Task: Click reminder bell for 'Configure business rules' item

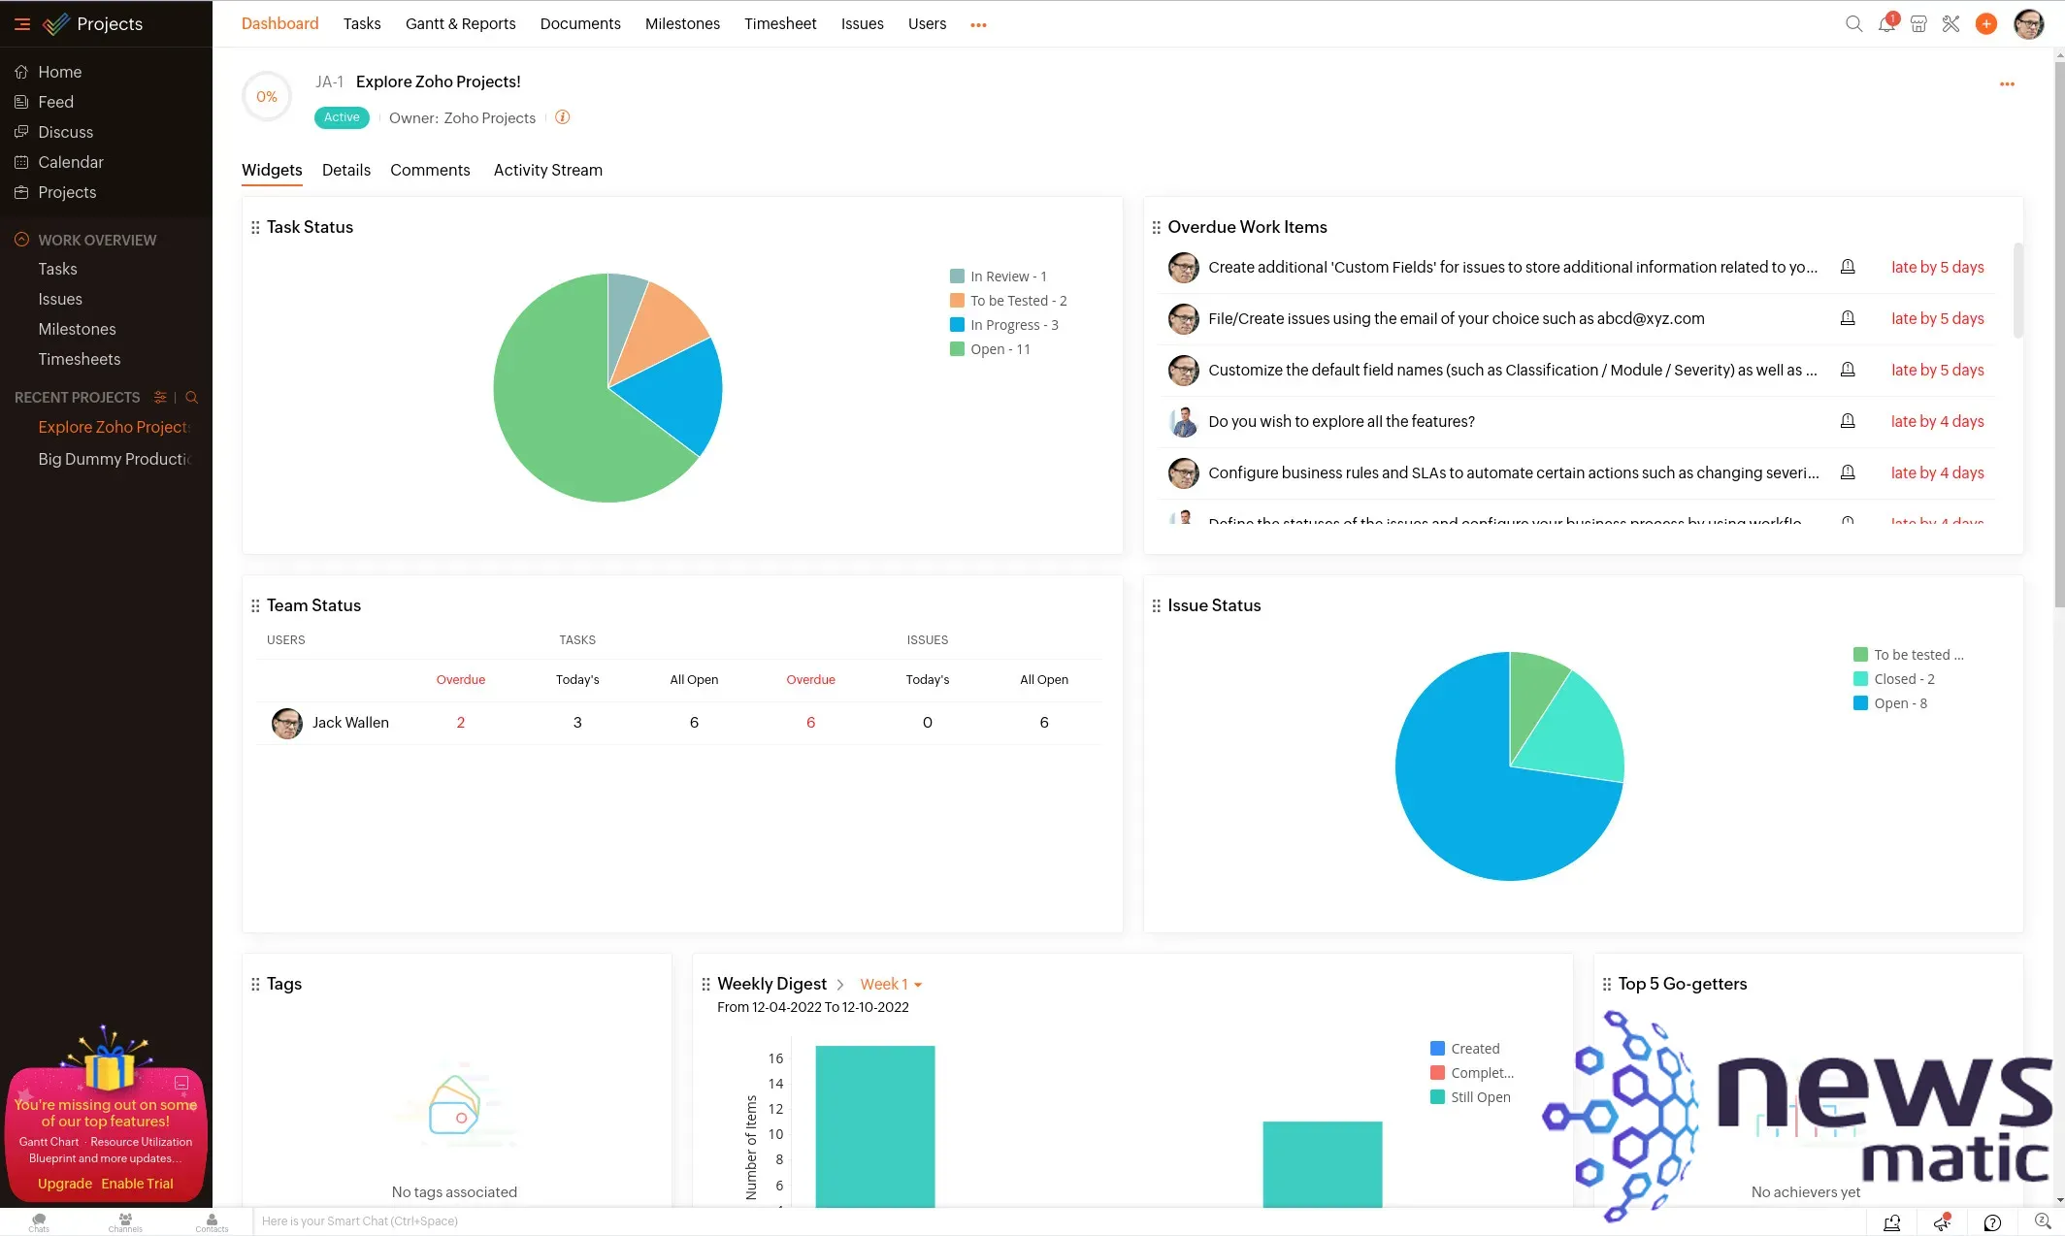Action: (x=1848, y=472)
